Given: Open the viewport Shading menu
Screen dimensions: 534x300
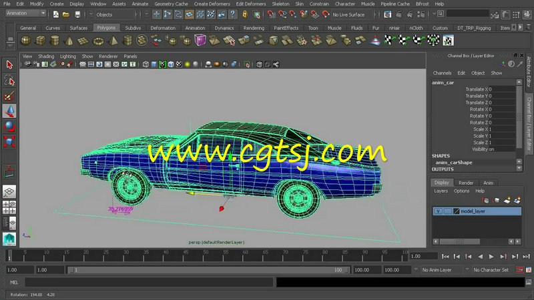Looking at the screenshot, I should pyautogui.click(x=46, y=57).
